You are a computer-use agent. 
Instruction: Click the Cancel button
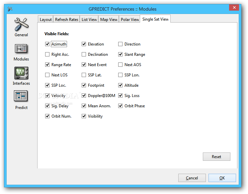(192, 178)
